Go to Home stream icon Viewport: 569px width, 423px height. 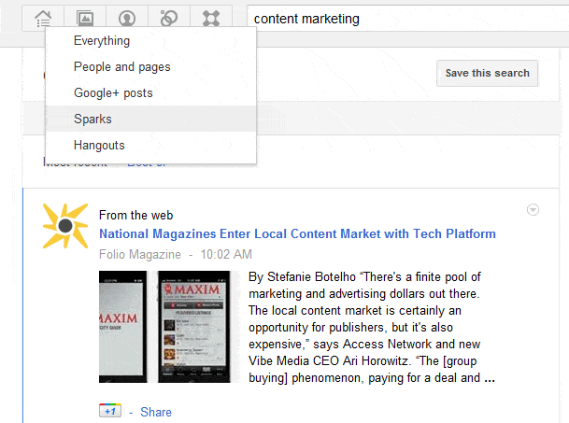pos(43,18)
